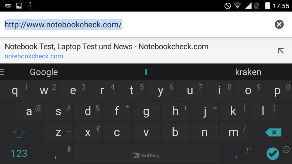
Task: Switch to the 123 numeric keyboard
Action: click(x=19, y=154)
